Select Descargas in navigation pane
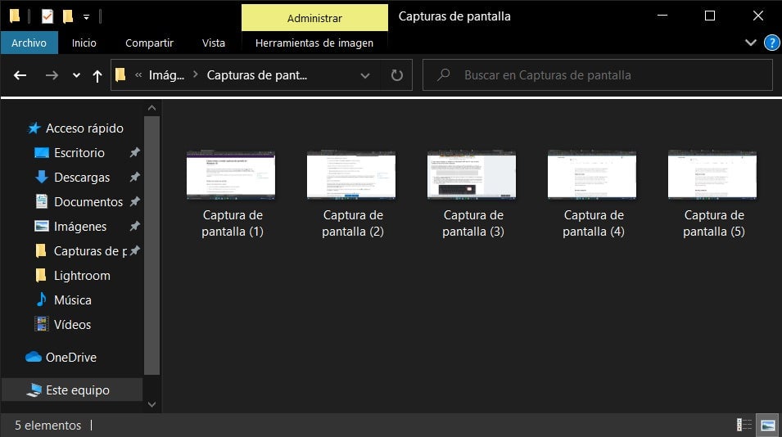The width and height of the screenshot is (782, 437). tap(81, 178)
